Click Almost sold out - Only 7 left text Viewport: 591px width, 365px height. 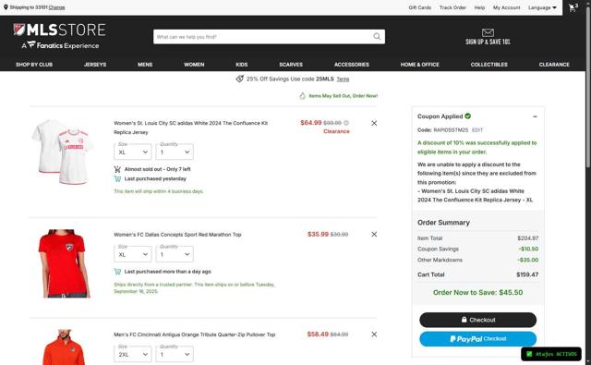158,169
